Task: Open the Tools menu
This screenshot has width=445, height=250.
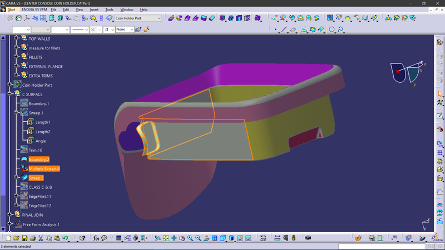Action: 109,9
